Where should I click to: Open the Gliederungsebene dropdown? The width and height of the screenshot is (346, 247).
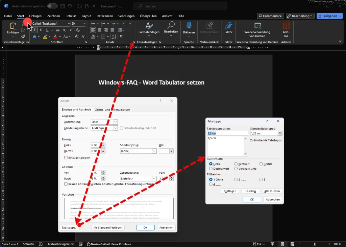click(x=116, y=128)
